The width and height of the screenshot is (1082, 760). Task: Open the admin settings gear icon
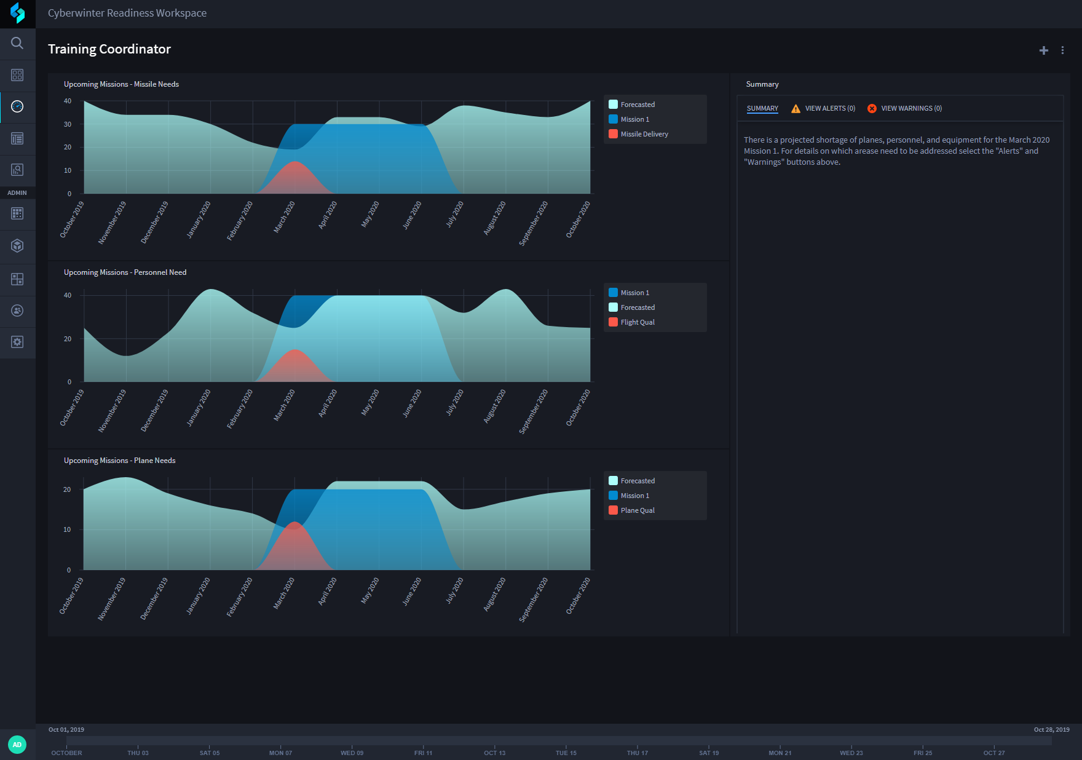(17, 342)
